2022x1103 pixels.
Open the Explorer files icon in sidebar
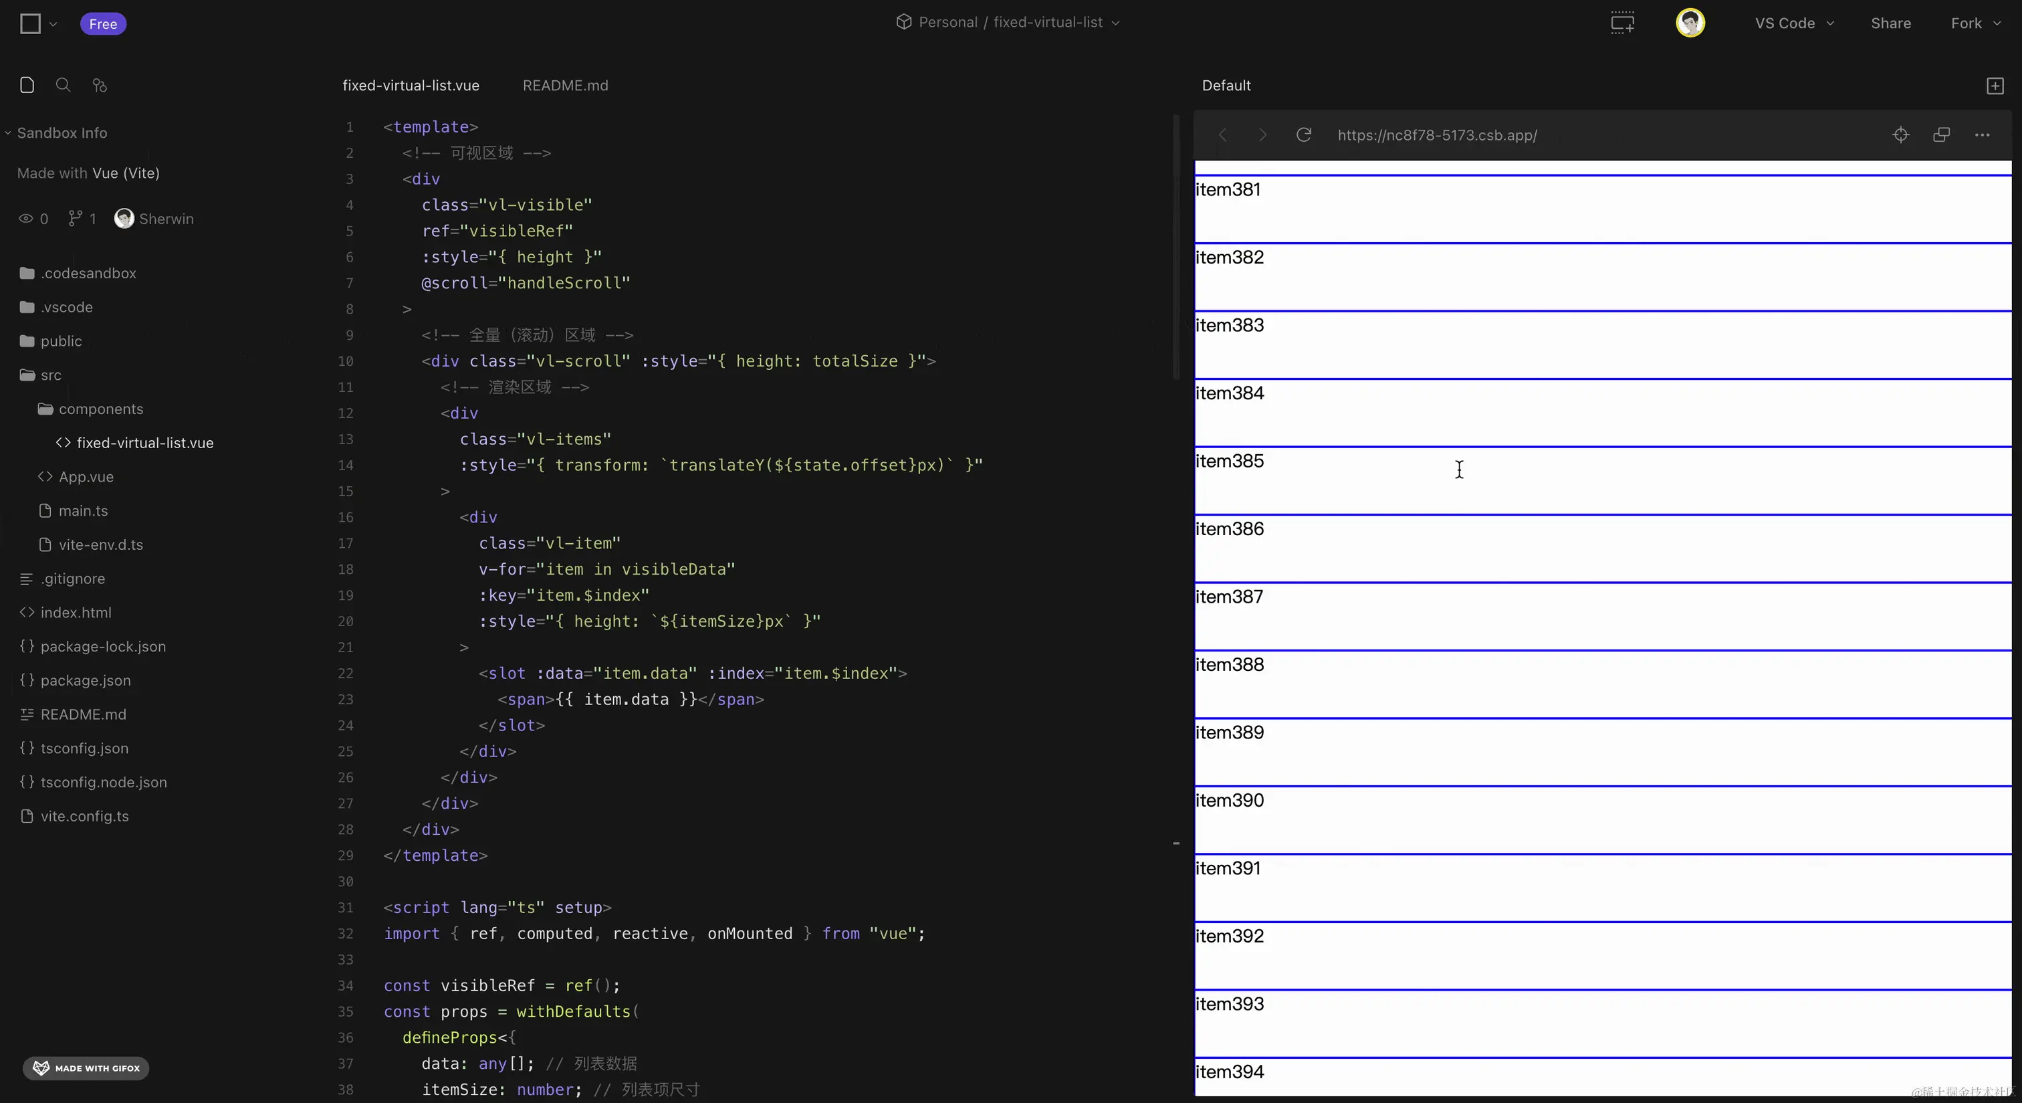[27, 85]
